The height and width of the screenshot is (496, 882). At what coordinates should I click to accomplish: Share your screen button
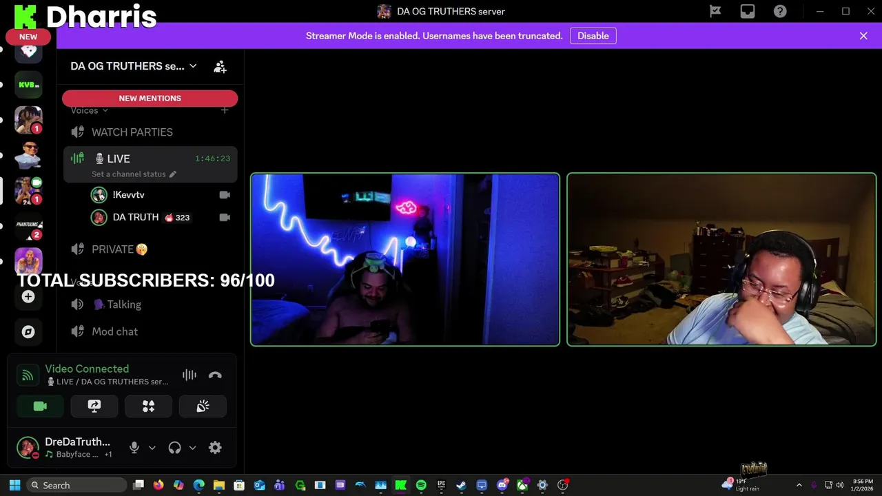click(x=94, y=406)
